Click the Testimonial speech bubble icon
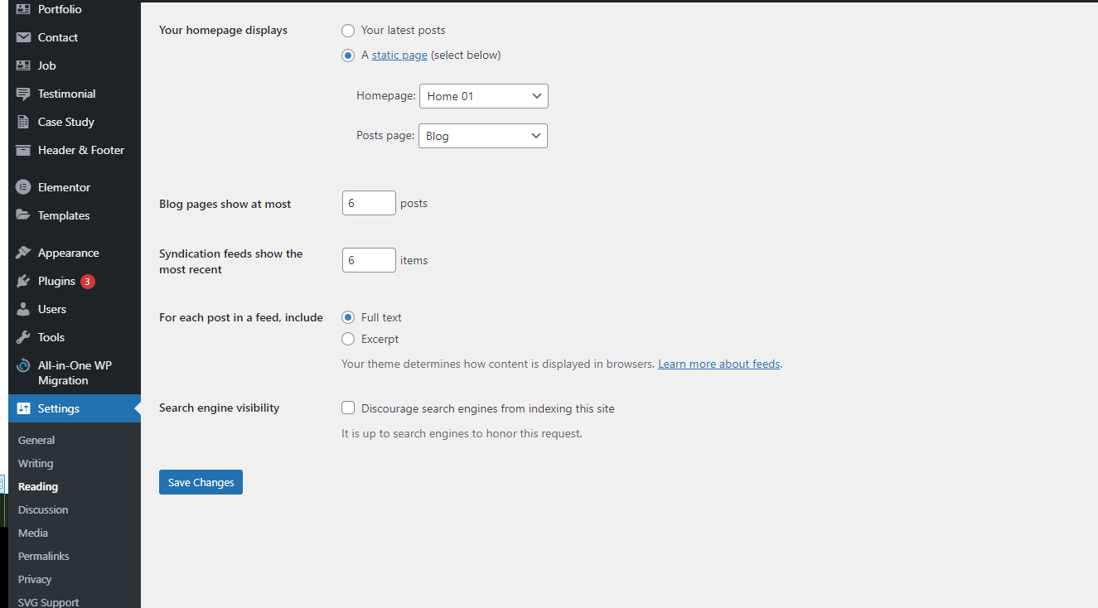Screen dimensions: 1098x608 click(x=23, y=94)
